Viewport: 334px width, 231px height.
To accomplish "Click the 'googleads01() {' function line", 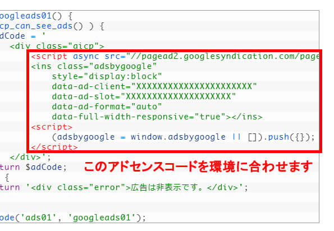I will point(36,16).
